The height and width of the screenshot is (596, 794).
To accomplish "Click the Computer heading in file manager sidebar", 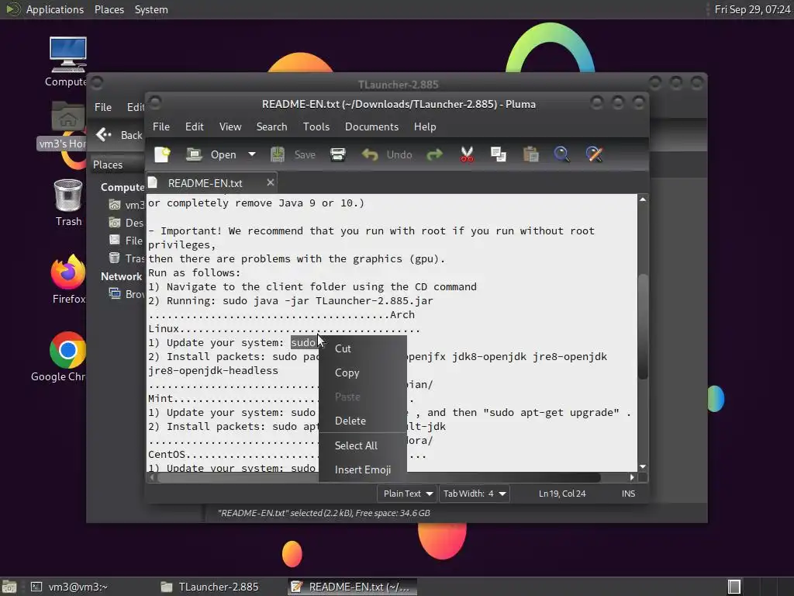I will pyautogui.click(x=123, y=187).
